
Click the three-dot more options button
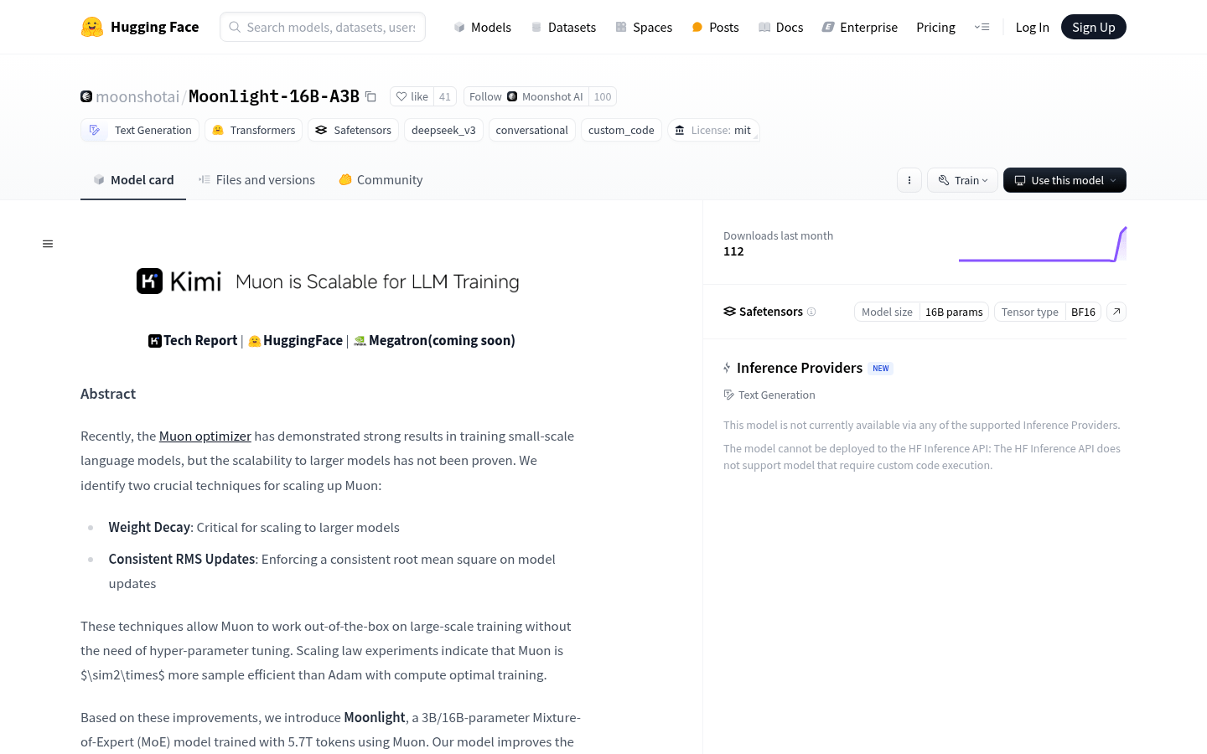click(x=909, y=180)
